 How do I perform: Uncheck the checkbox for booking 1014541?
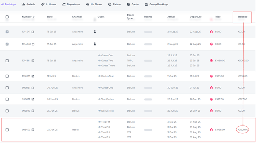7,32
